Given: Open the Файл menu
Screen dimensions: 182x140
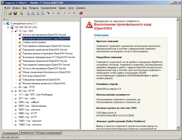Looking at the screenshot, I should [7, 8].
